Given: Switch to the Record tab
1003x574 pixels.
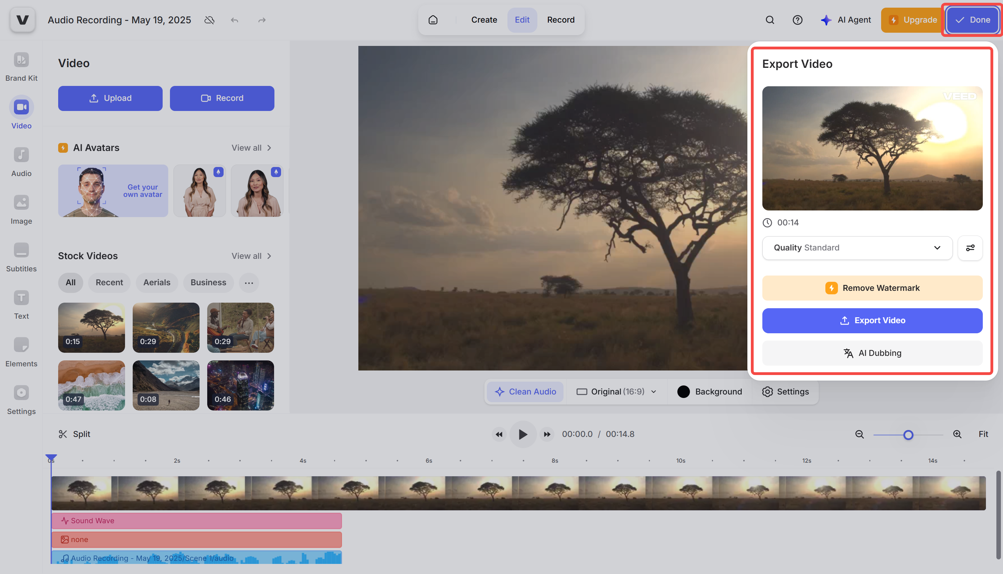Looking at the screenshot, I should (561, 20).
